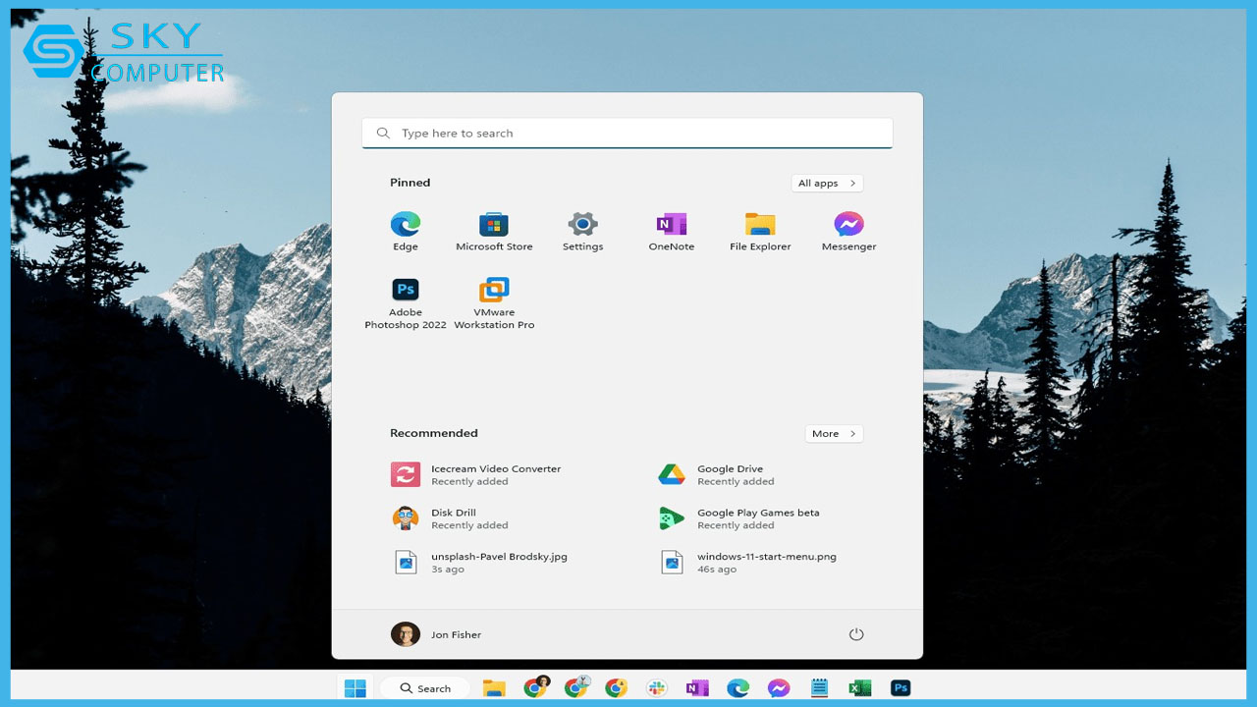Expand More recommended items
This screenshot has height=707, width=1257.
[834, 433]
